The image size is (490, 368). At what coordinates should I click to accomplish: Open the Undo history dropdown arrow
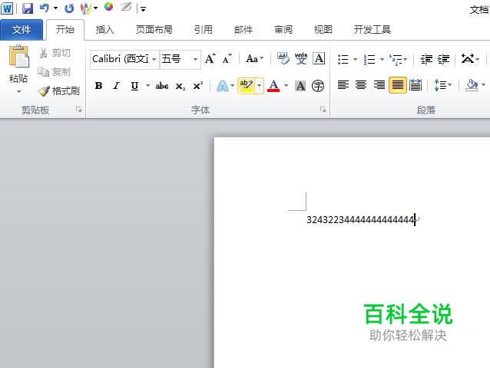point(55,8)
